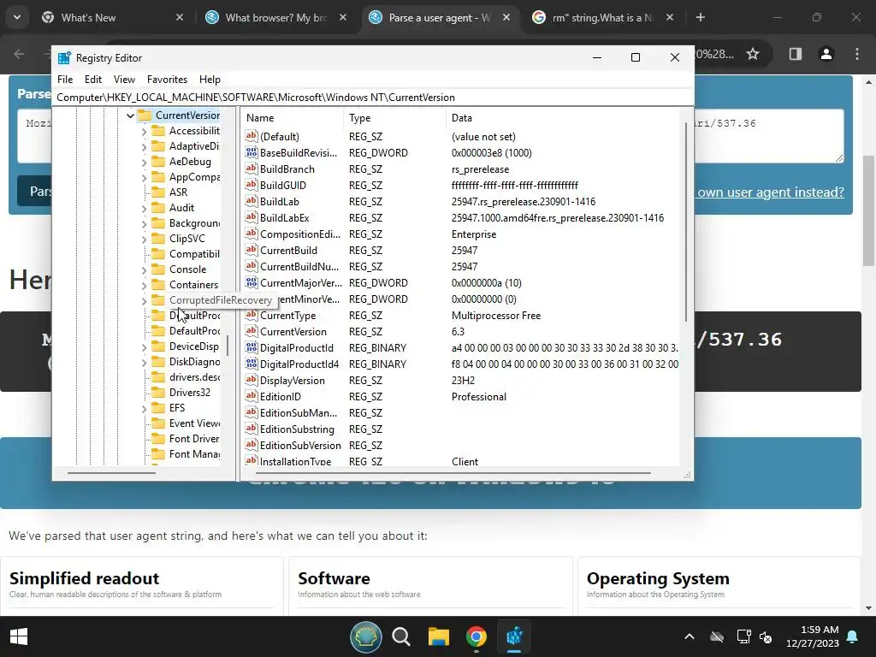Select the Event Viewer folder icon
This screenshot has width=876, height=657.
(158, 423)
